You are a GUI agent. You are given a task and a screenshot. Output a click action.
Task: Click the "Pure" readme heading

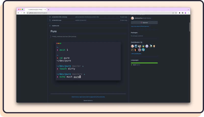click(54, 31)
